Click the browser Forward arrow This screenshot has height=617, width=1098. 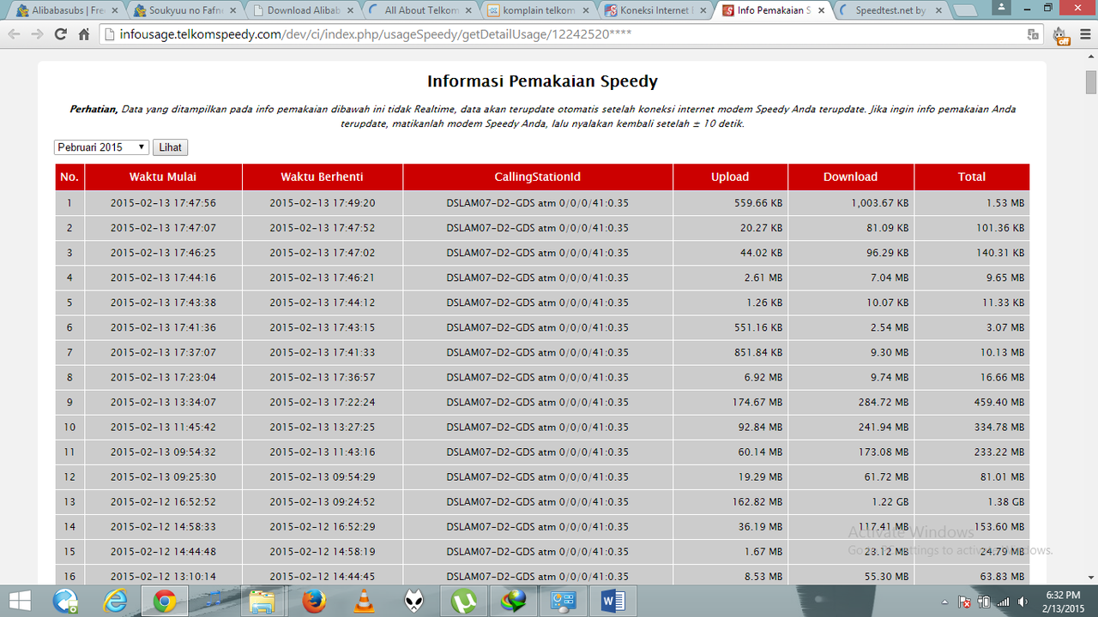(x=37, y=34)
